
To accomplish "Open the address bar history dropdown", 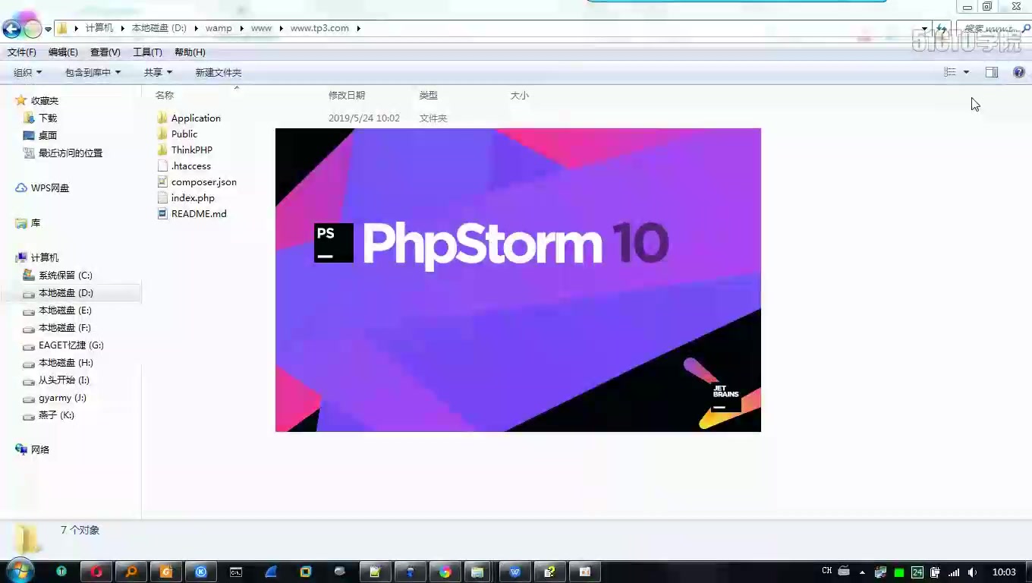I will [924, 29].
